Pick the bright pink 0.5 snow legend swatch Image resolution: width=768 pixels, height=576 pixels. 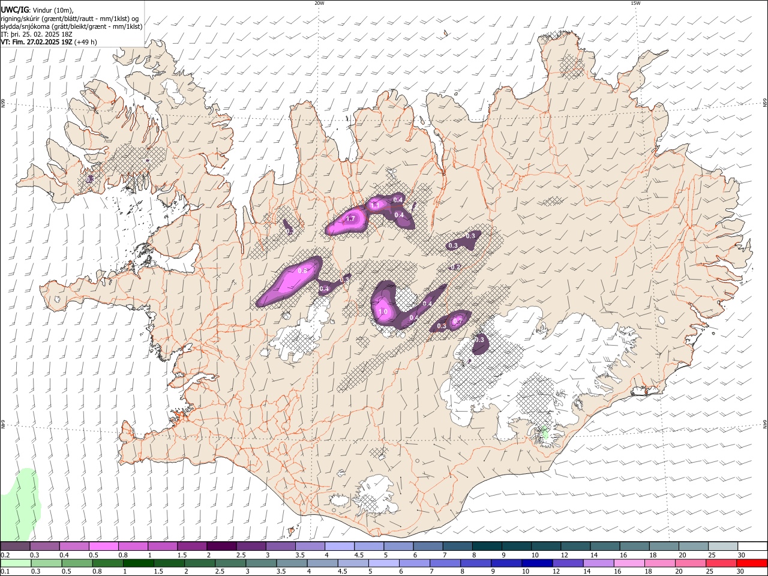point(104,547)
